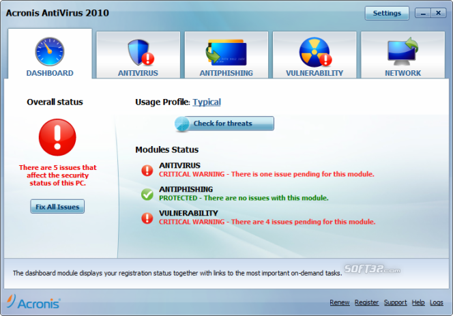Switch to the ANTIVIRUS tab label
453x316 pixels.
click(138, 73)
